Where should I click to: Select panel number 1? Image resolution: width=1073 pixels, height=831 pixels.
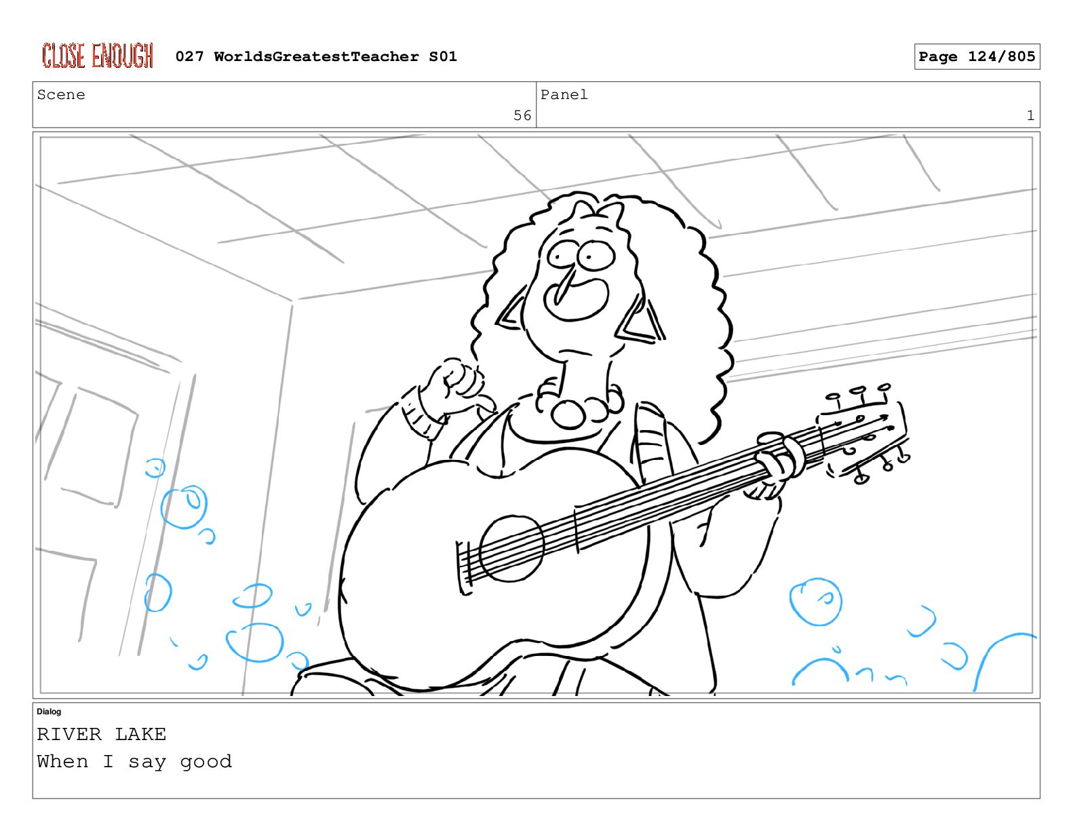pyautogui.click(x=1030, y=116)
